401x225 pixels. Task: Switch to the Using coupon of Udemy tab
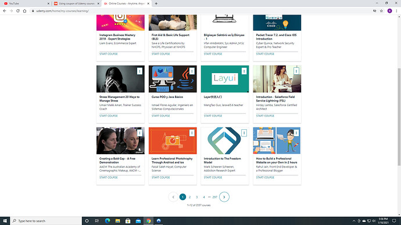click(x=77, y=3)
